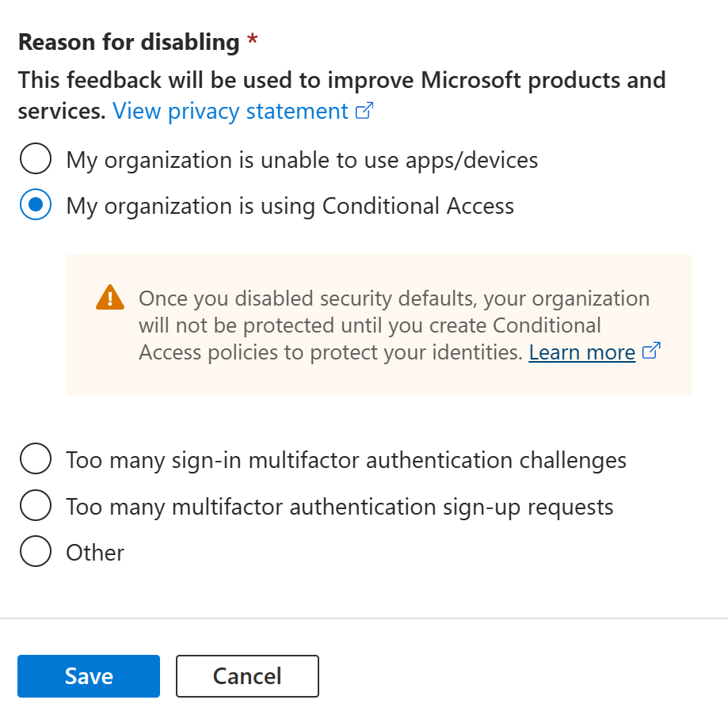Click the security defaults warning message text

394,325
